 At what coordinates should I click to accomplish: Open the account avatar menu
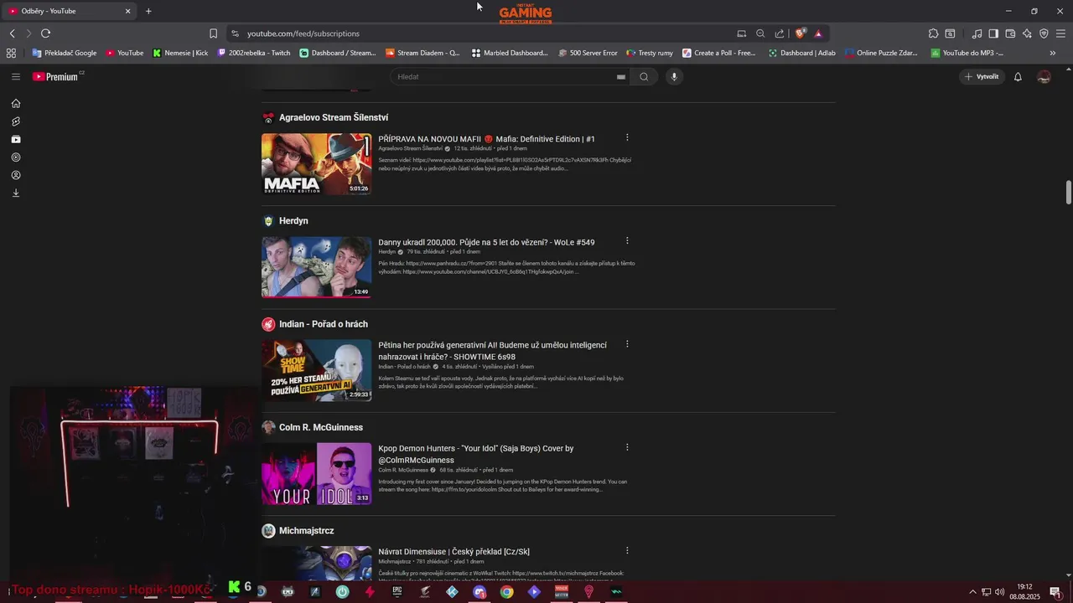(1044, 76)
